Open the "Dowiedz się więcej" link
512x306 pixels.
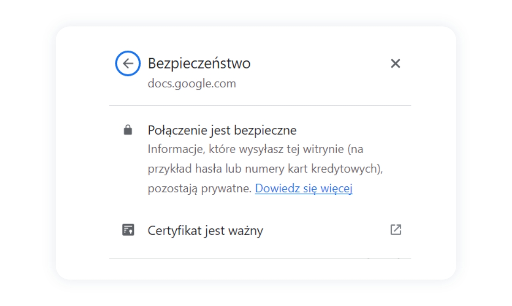[303, 189]
